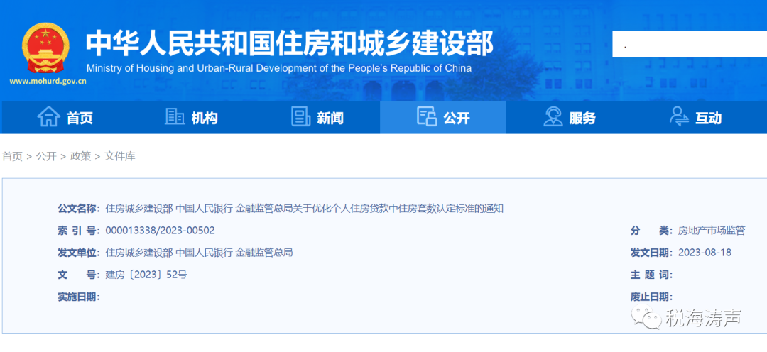Click the category value 房地产市场监管

tap(712, 231)
